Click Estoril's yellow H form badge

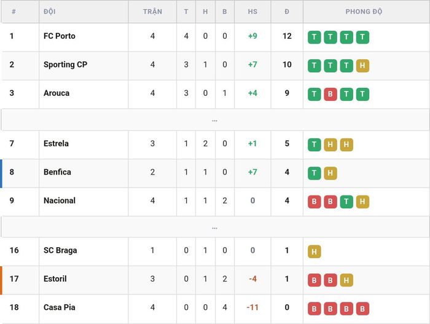[x=346, y=280]
